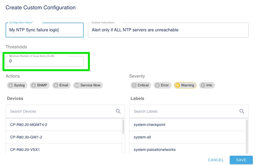Enable the Email action chip
This screenshot has width=255, height=165.
tap(61, 85)
